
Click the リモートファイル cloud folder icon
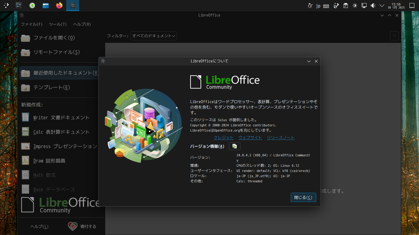coord(25,52)
